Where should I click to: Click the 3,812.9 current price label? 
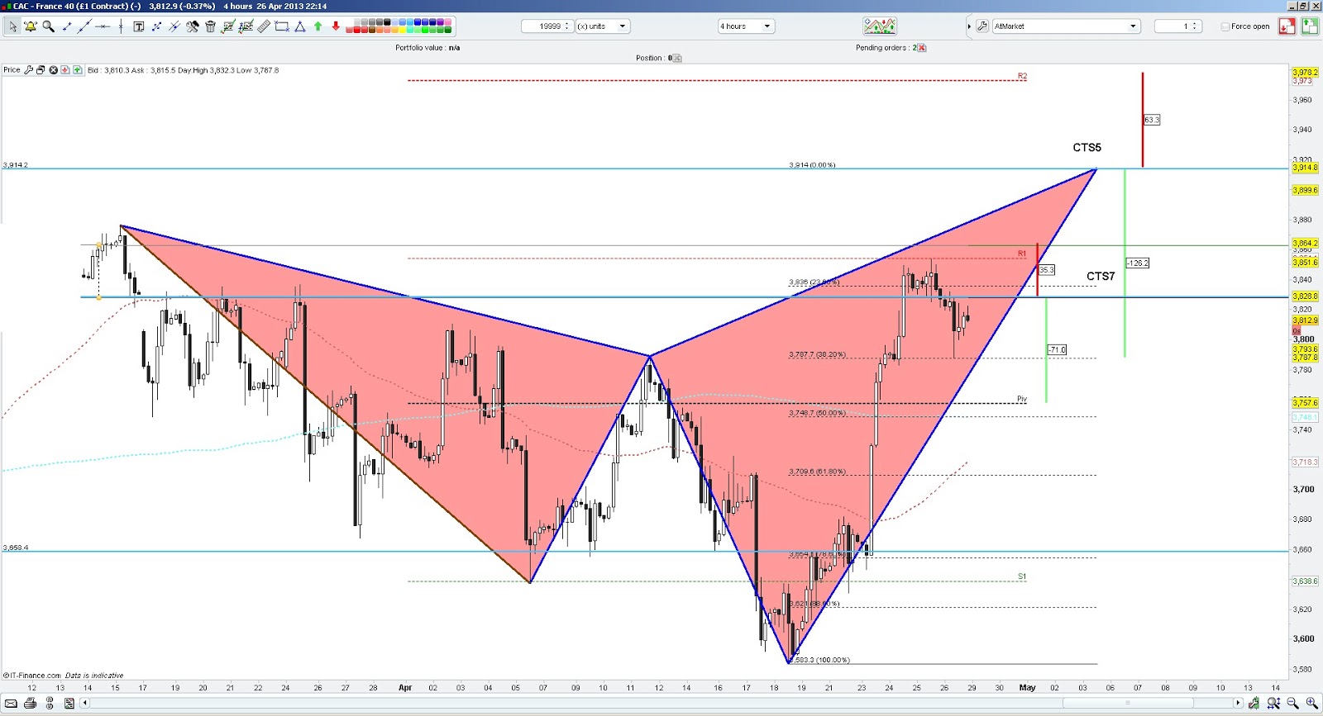click(x=1306, y=320)
